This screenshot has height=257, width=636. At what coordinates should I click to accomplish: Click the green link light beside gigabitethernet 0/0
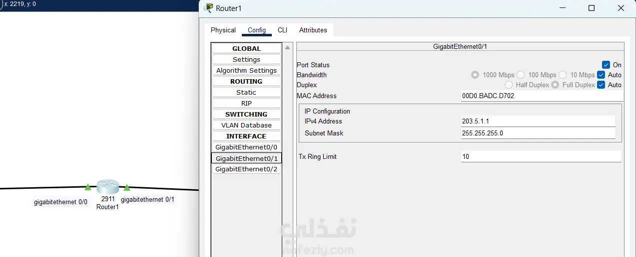coord(88,187)
